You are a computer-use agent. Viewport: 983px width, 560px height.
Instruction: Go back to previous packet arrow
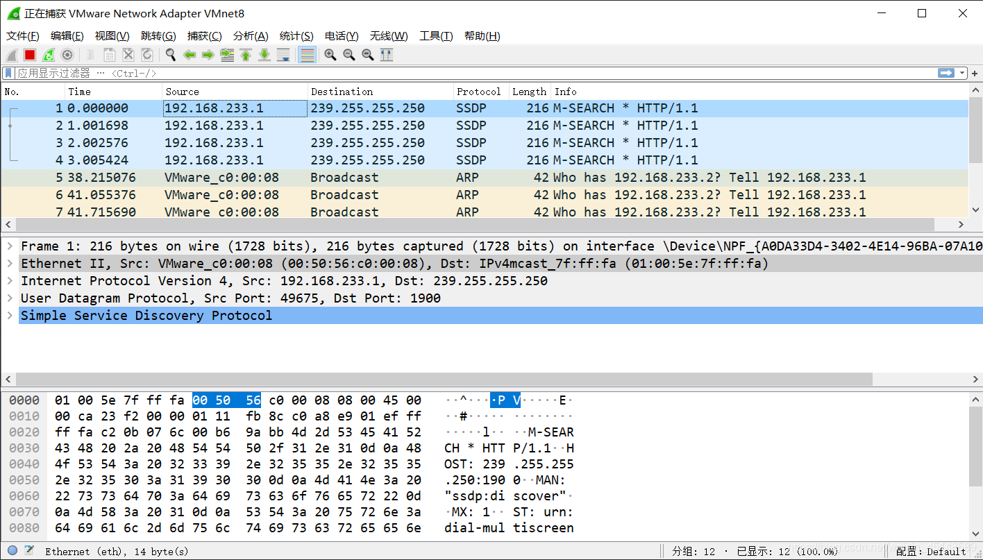click(190, 55)
